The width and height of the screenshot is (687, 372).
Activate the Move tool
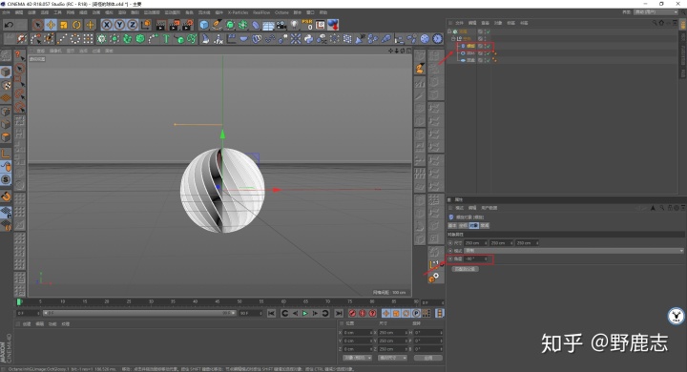(51, 25)
